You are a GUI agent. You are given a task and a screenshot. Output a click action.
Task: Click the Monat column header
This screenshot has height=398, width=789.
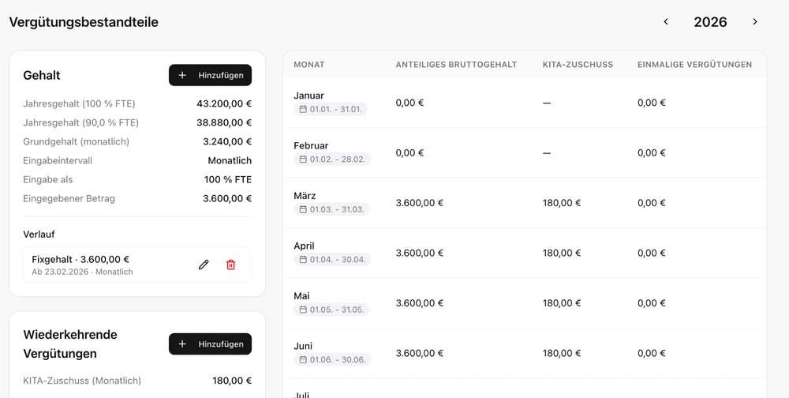point(309,65)
